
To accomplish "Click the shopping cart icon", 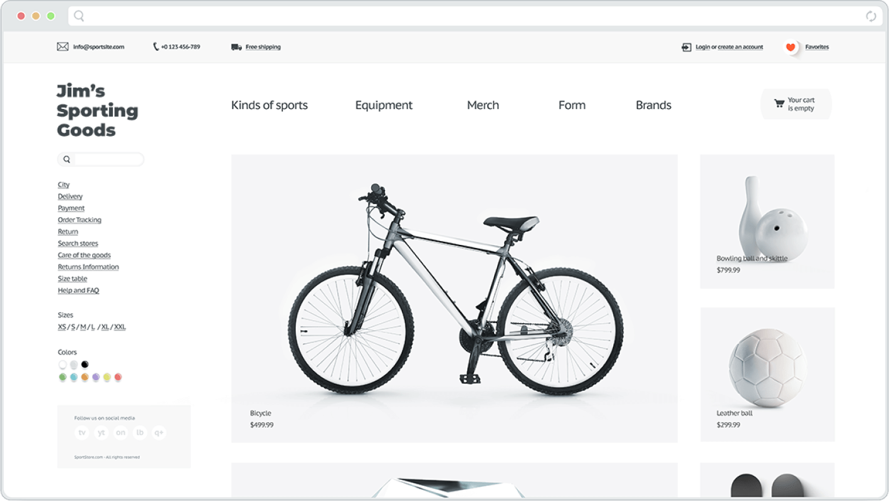I will (779, 104).
